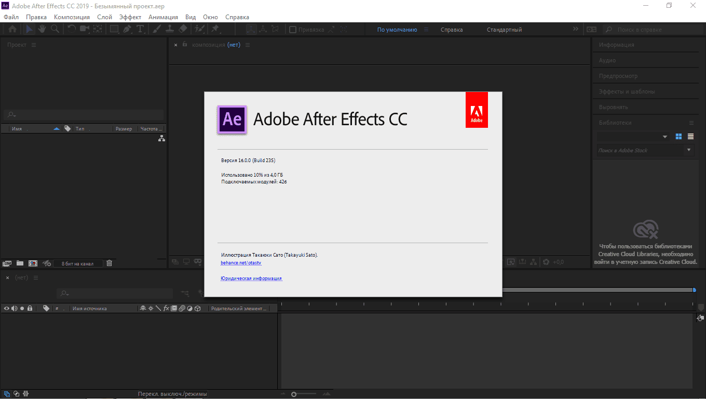This screenshot has width=706, height=399.
Task: Select the Clone Stamp tool
Action: point(170,30)
